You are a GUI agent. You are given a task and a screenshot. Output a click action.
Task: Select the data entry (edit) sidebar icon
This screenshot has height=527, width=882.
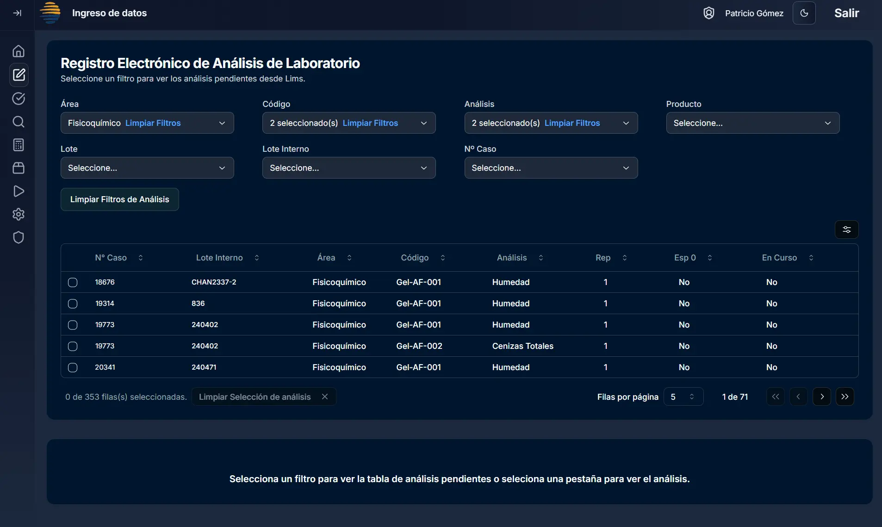19,74
